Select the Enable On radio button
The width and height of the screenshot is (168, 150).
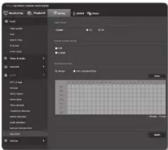[x=87, y=30]
